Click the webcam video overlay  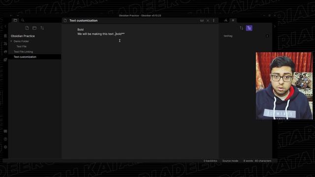point(284,86)
